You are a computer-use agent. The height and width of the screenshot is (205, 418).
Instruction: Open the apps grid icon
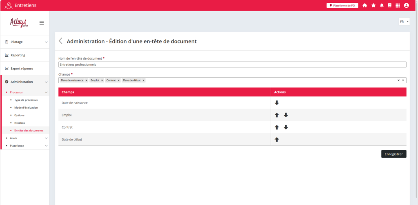398,5
